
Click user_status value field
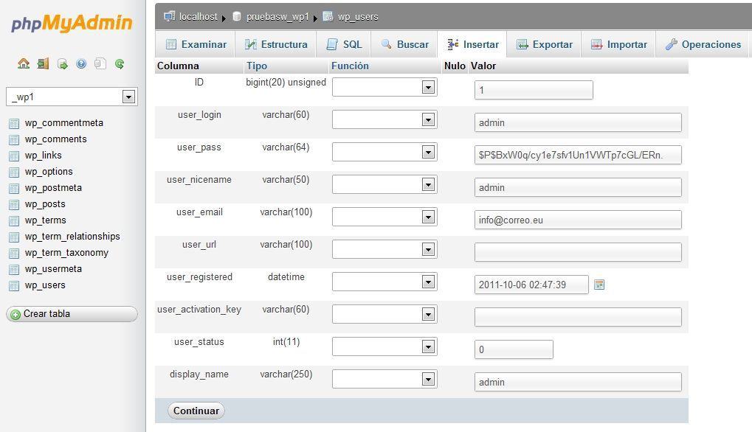pos(514,349)
